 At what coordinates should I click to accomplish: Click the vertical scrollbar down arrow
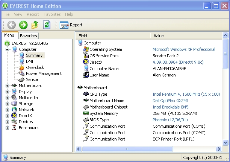click(225, 142)
